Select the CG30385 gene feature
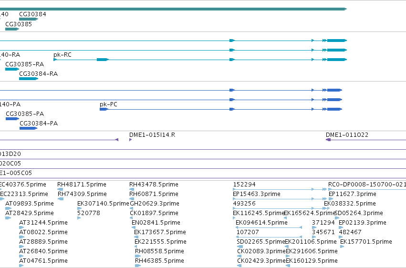This screenshot has height=268, width=406. pos(12,29)
